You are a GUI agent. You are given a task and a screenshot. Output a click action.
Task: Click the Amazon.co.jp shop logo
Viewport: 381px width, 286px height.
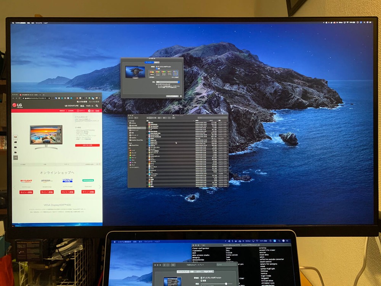pyautogui.click(x=46, y=180)
